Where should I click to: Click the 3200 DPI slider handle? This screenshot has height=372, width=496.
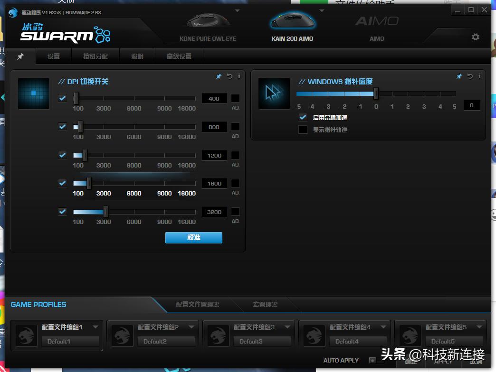click(105, 212)
